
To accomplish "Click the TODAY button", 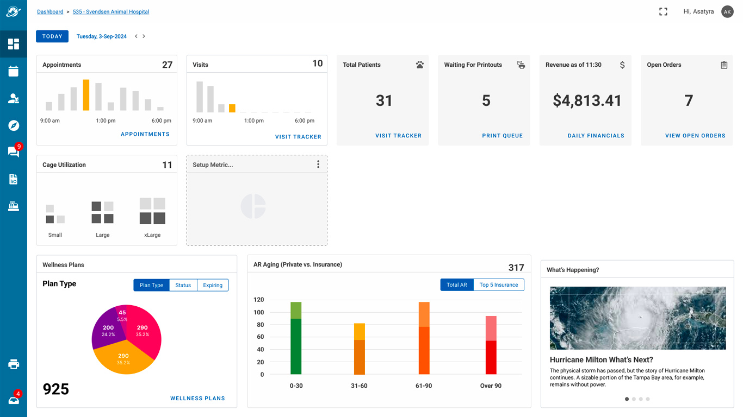I will coord(52,36).
